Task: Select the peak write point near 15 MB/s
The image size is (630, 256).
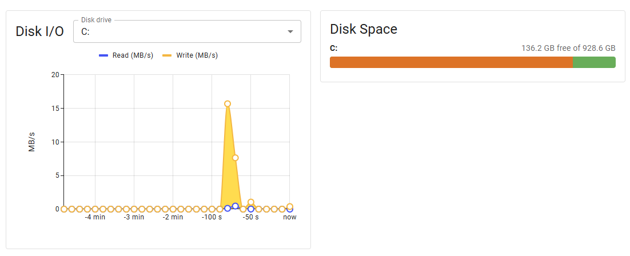Action: (228, 104)
